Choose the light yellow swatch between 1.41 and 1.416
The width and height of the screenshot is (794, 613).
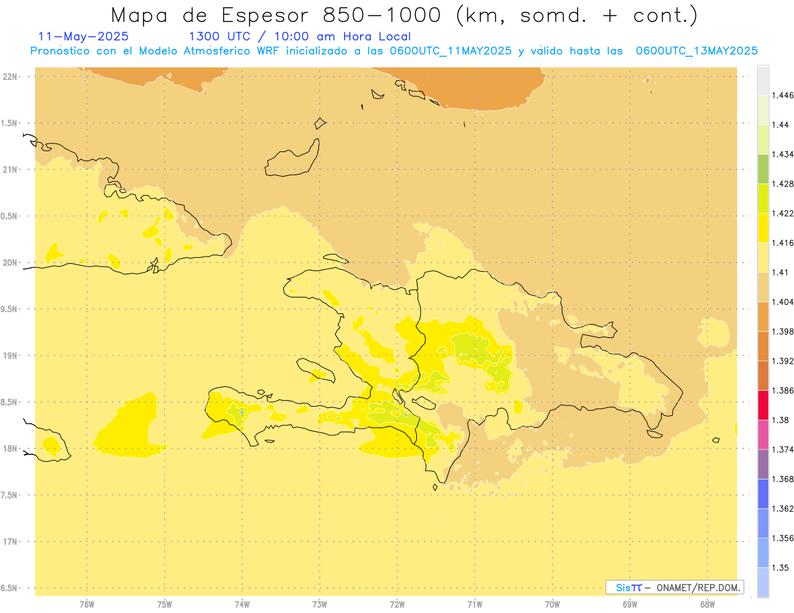pyautogui.click(x=763, y=257)
